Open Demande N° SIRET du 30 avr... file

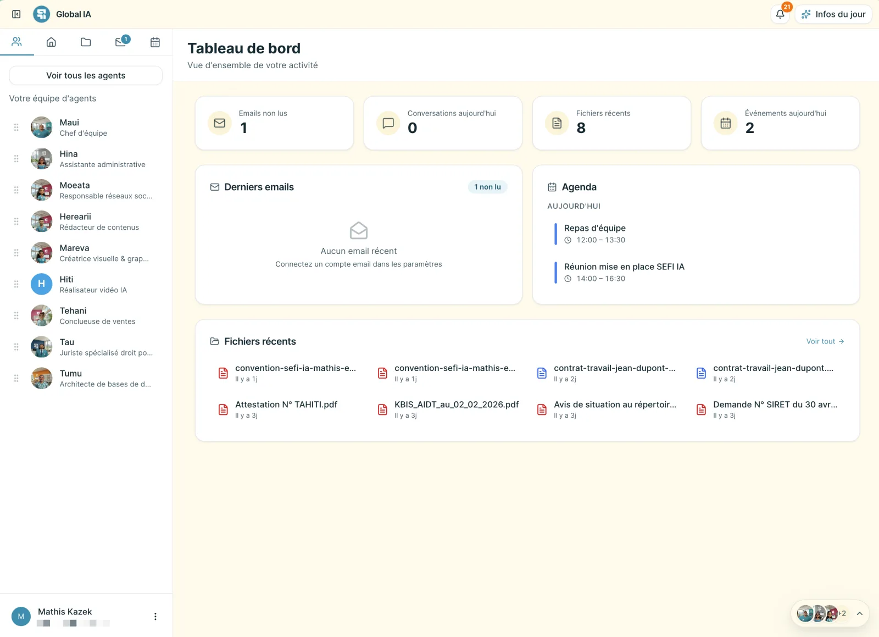(766, 409)
